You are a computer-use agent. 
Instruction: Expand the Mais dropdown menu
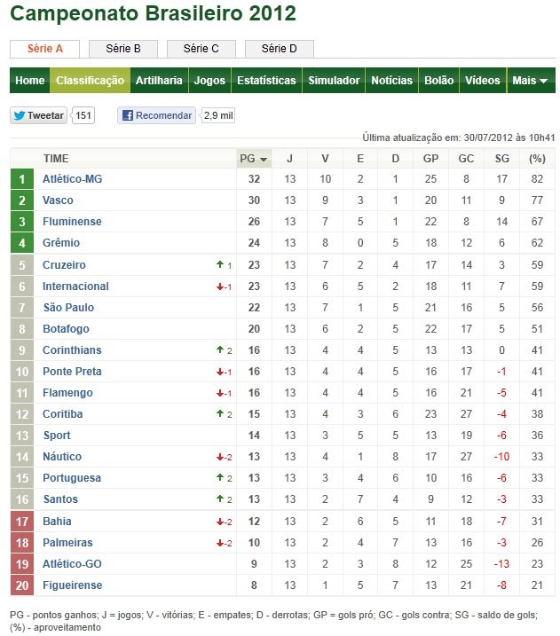tap(531, 81)
